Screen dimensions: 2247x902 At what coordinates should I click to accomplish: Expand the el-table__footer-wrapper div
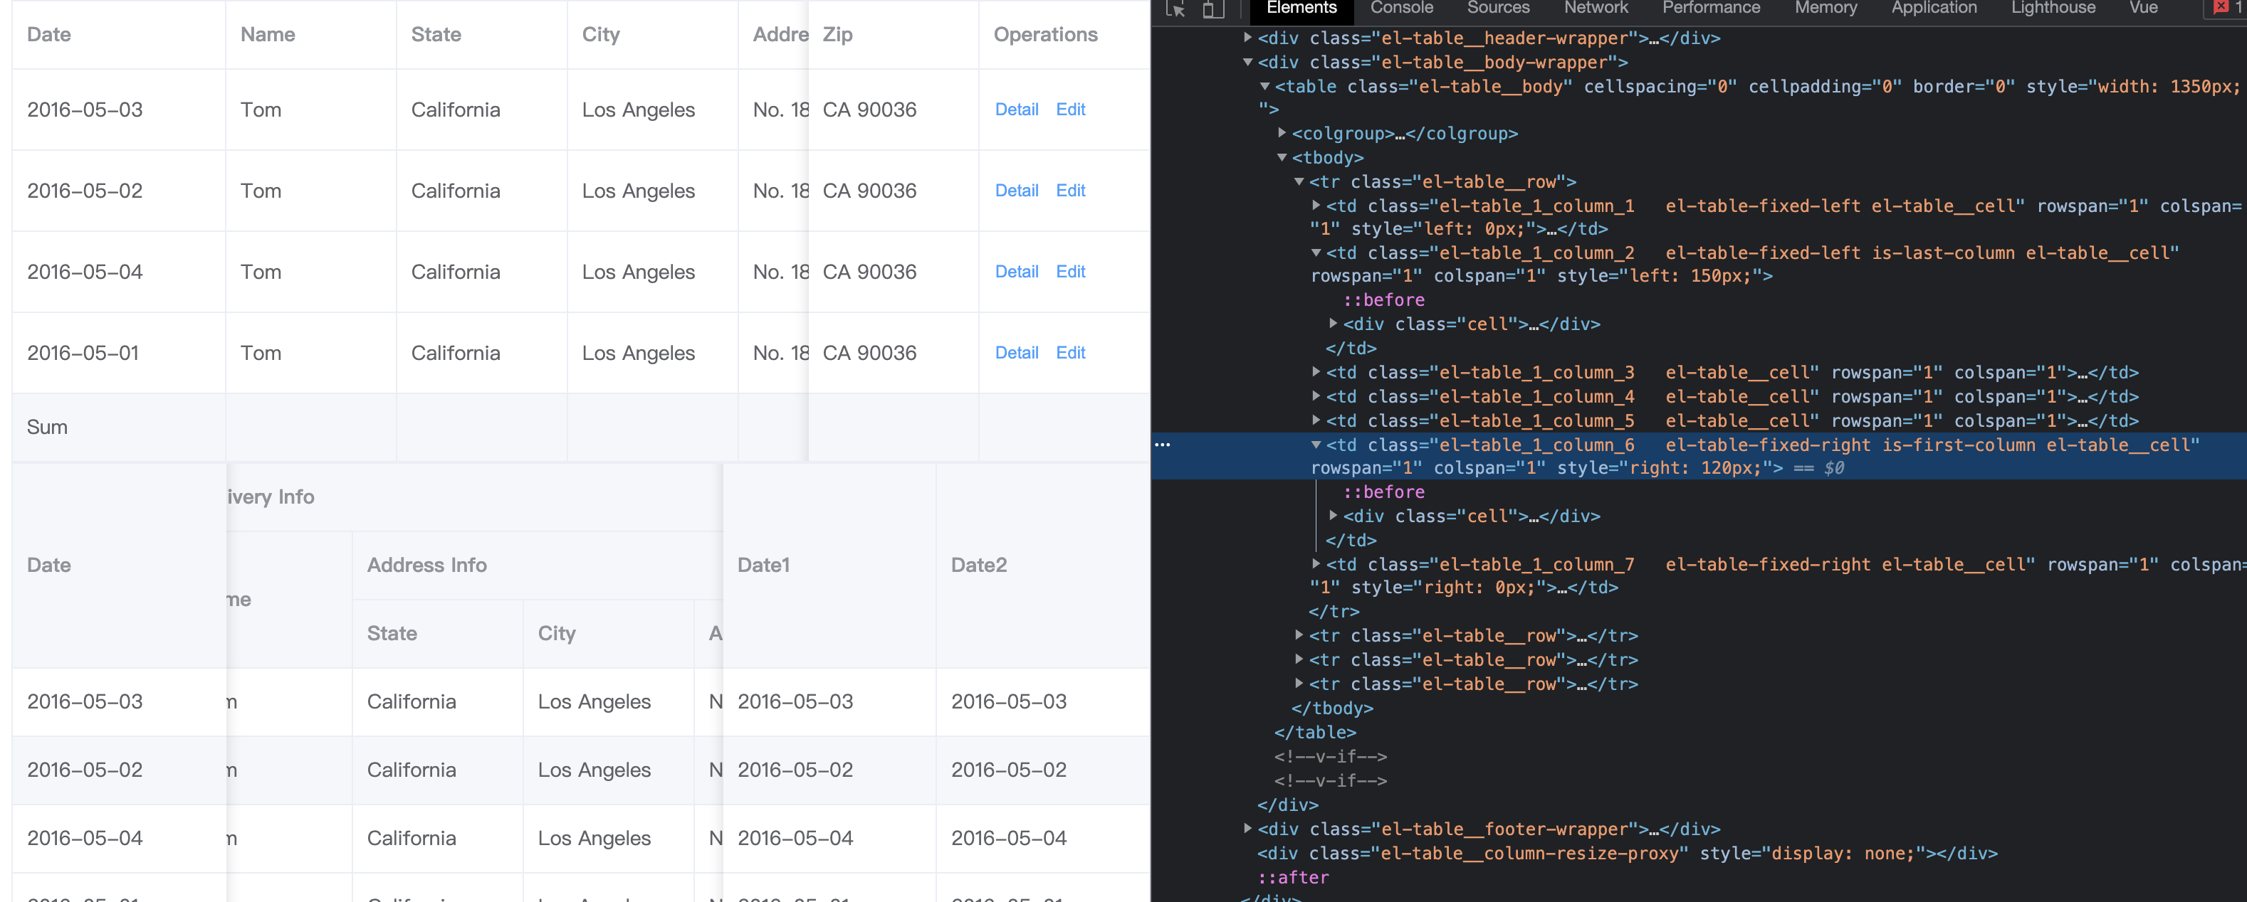pos(1247,829)
